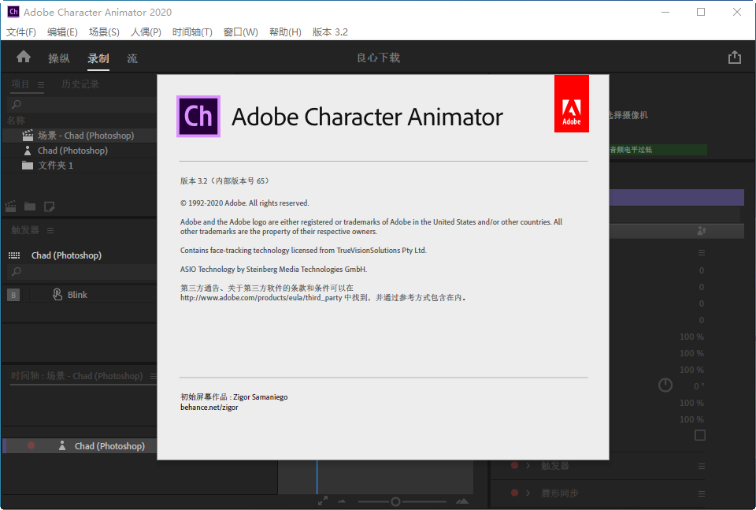The width and height of the screenshot is (756, 510).
Task: Adjust the timeline zoom slider
Action: 395,501
